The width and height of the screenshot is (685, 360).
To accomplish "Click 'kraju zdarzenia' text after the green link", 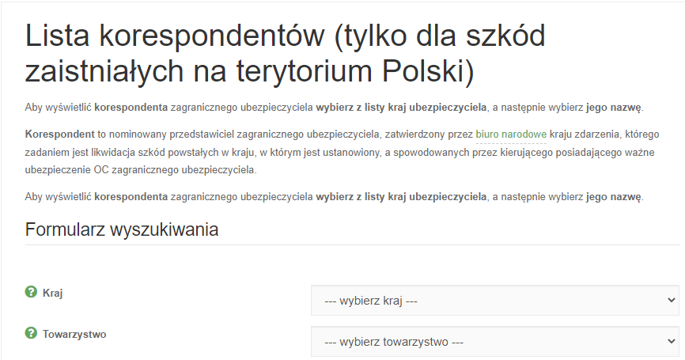I will pos(584,135).
